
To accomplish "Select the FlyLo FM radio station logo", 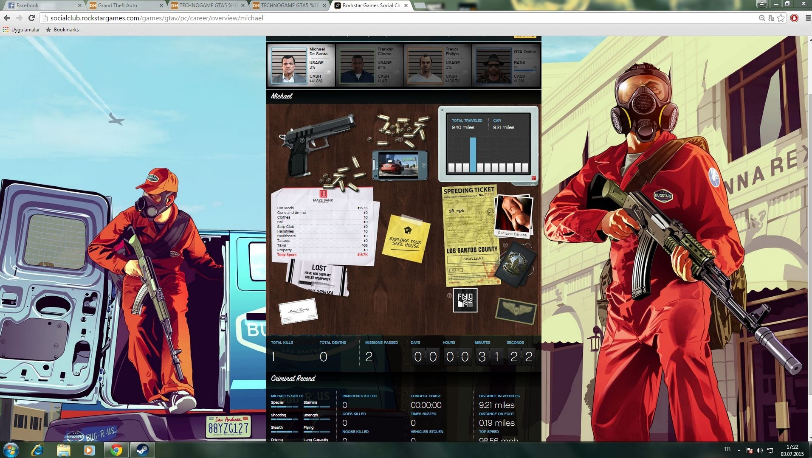I will click(465, 300).
